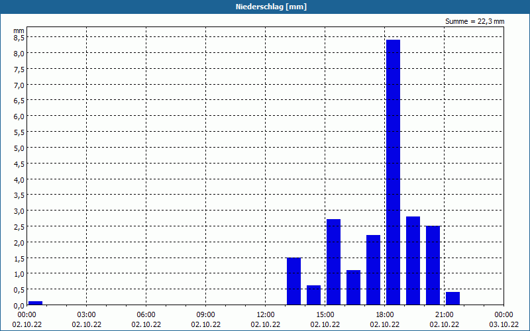This screenshot has width=530, height=331.
Task: Click the 12:00 x-axis time label
Action: tap(266, 315)
